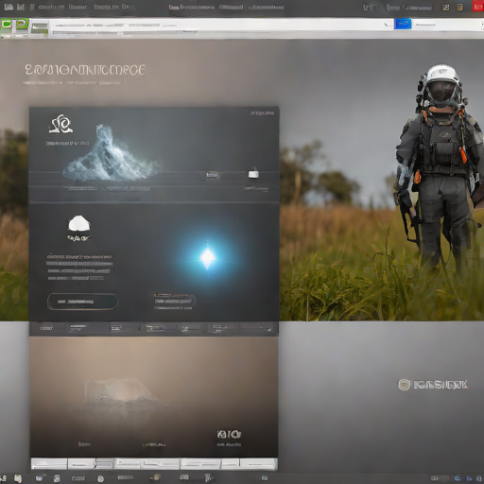Select the first menu icon at top-left
Image resolution: width=484 pixels, height=484 pixels.
(x=9, y=7)
